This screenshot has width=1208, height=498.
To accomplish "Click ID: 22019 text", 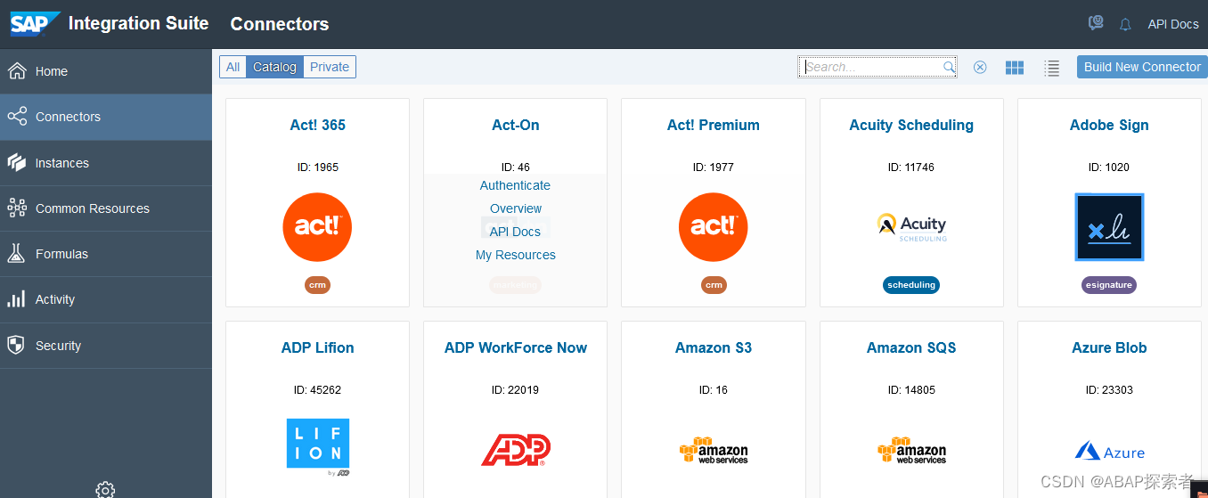I will (516, 389).
